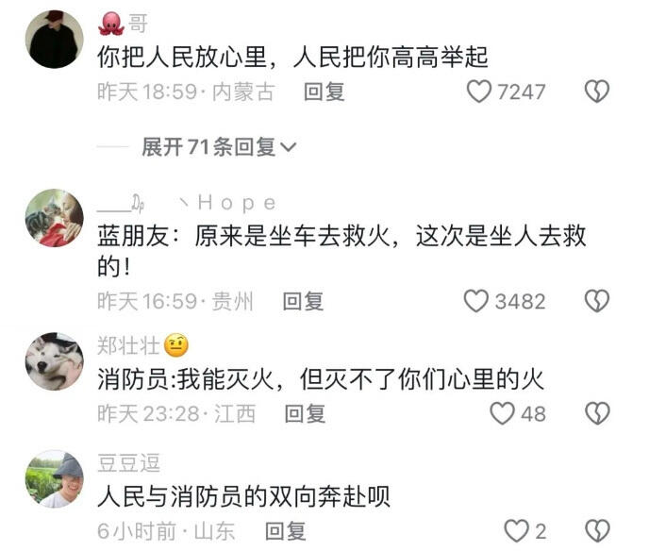The height and width of the screenshot is (551, 649).
Task: Dislike the Inner Mongolia comment with broken heart
Action: click(x=597, y=92)
